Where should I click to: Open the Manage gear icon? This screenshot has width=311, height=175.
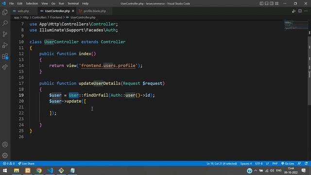(5, 156)
